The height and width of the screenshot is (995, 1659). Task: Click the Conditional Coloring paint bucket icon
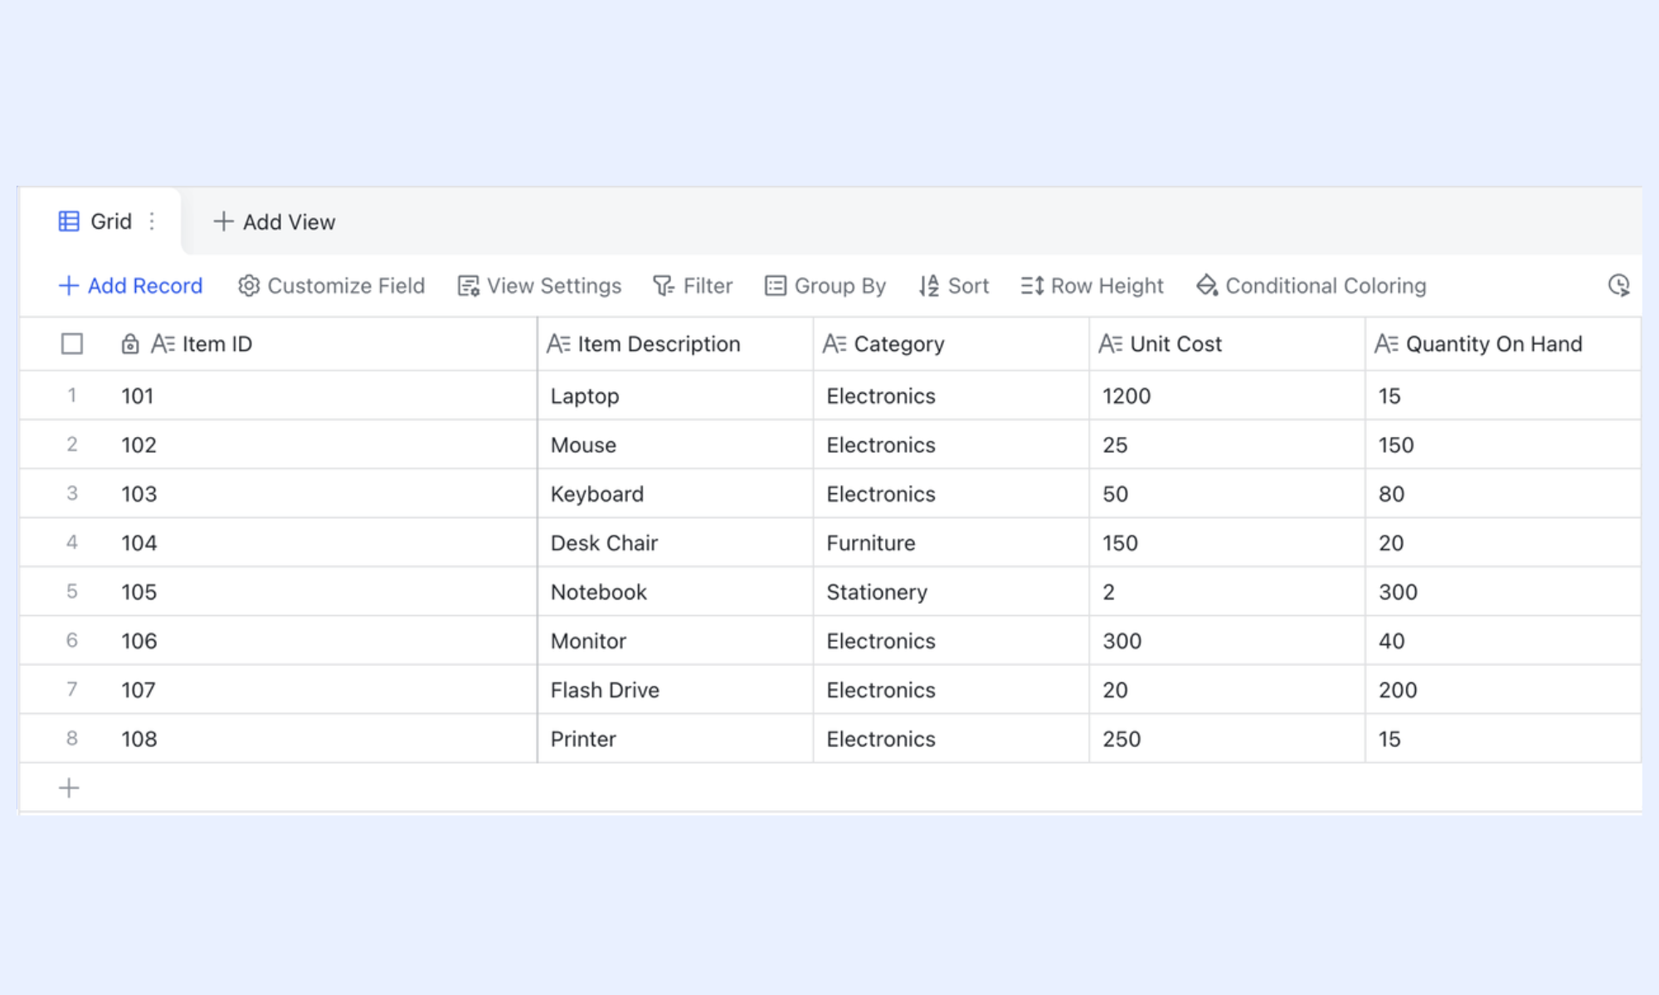click(x=1207, y=286)
